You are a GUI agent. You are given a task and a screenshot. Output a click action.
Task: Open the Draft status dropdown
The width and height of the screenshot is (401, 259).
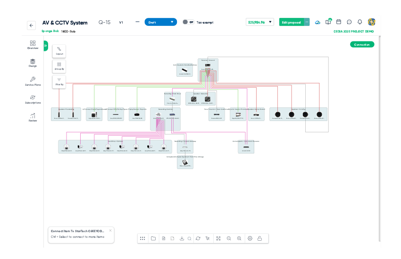click(160, 22)
